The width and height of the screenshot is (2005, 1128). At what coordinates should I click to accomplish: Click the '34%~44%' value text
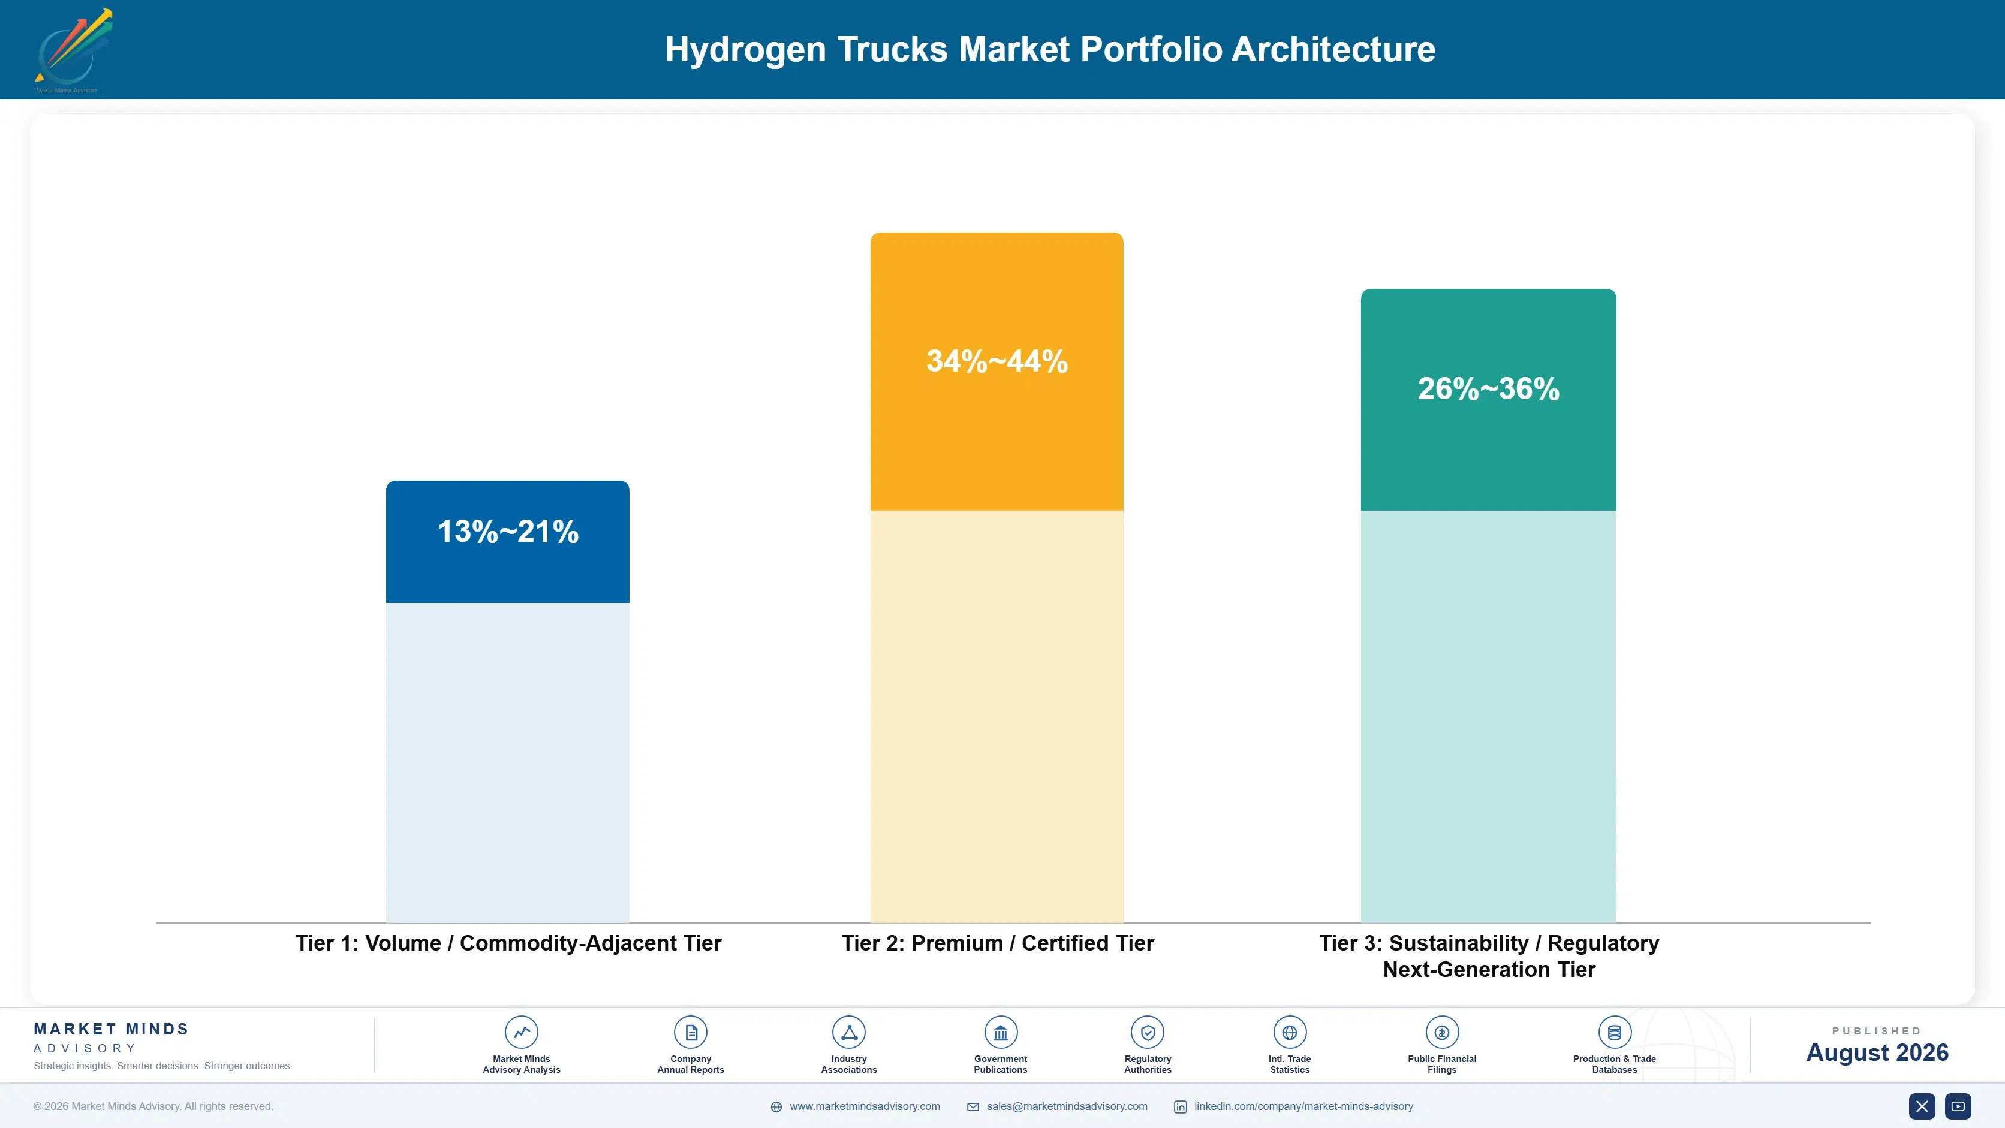997,361
